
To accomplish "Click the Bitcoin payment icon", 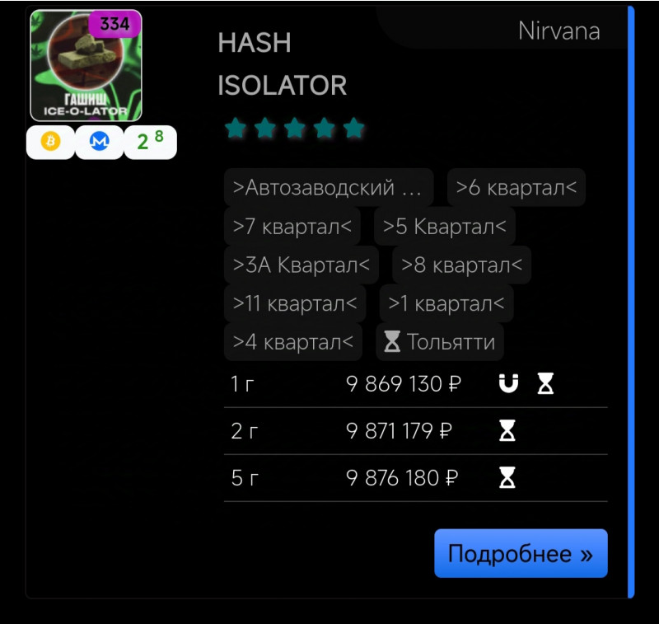I will coord(50,142).
